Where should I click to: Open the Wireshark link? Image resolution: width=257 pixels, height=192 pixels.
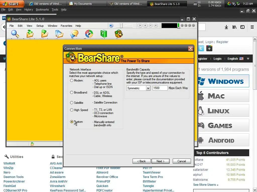pos(57,186)
